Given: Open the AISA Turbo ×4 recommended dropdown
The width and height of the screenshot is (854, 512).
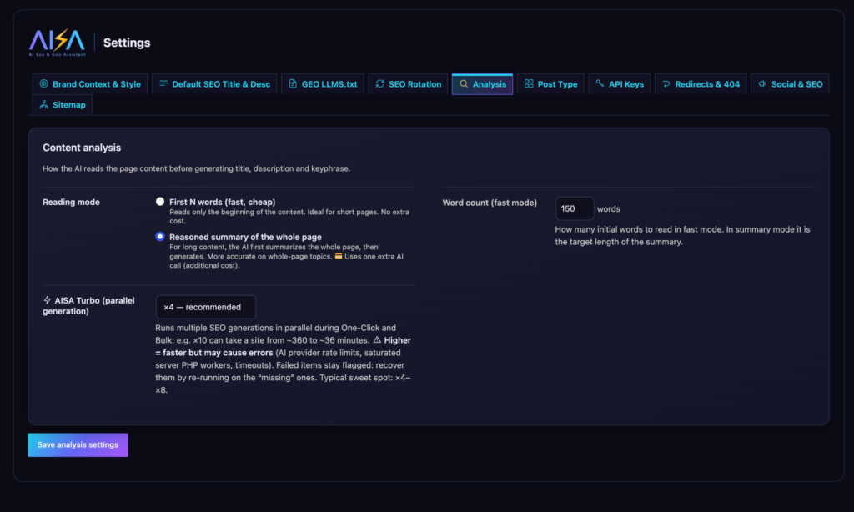Looking at the screenshot, I should click(206, 307).
